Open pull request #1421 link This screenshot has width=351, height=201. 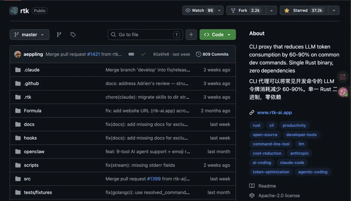pos(93,54)
